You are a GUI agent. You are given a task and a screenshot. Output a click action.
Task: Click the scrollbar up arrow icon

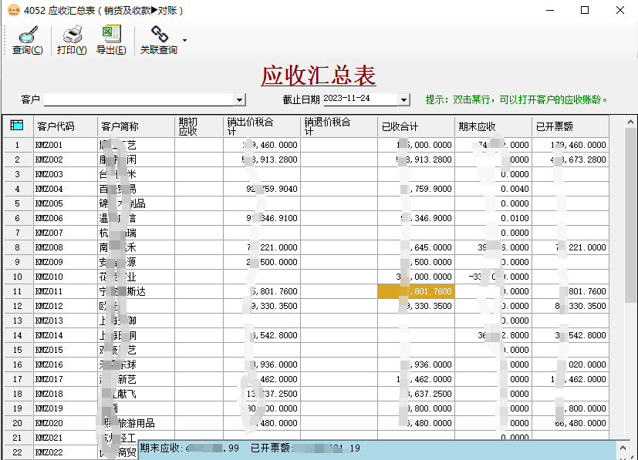628,121
